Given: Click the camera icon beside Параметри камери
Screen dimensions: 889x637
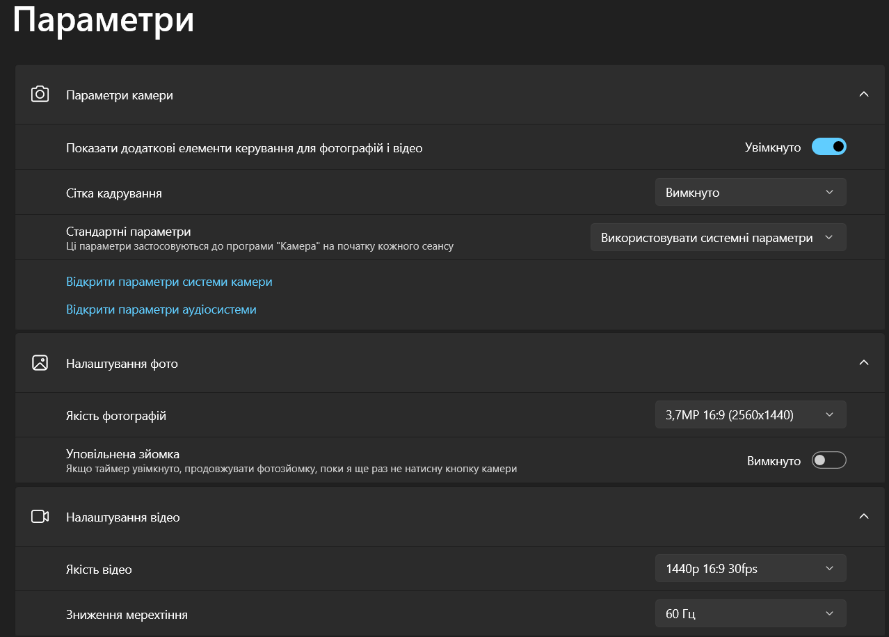Looking at the screenshot, I should pos(40,95).
